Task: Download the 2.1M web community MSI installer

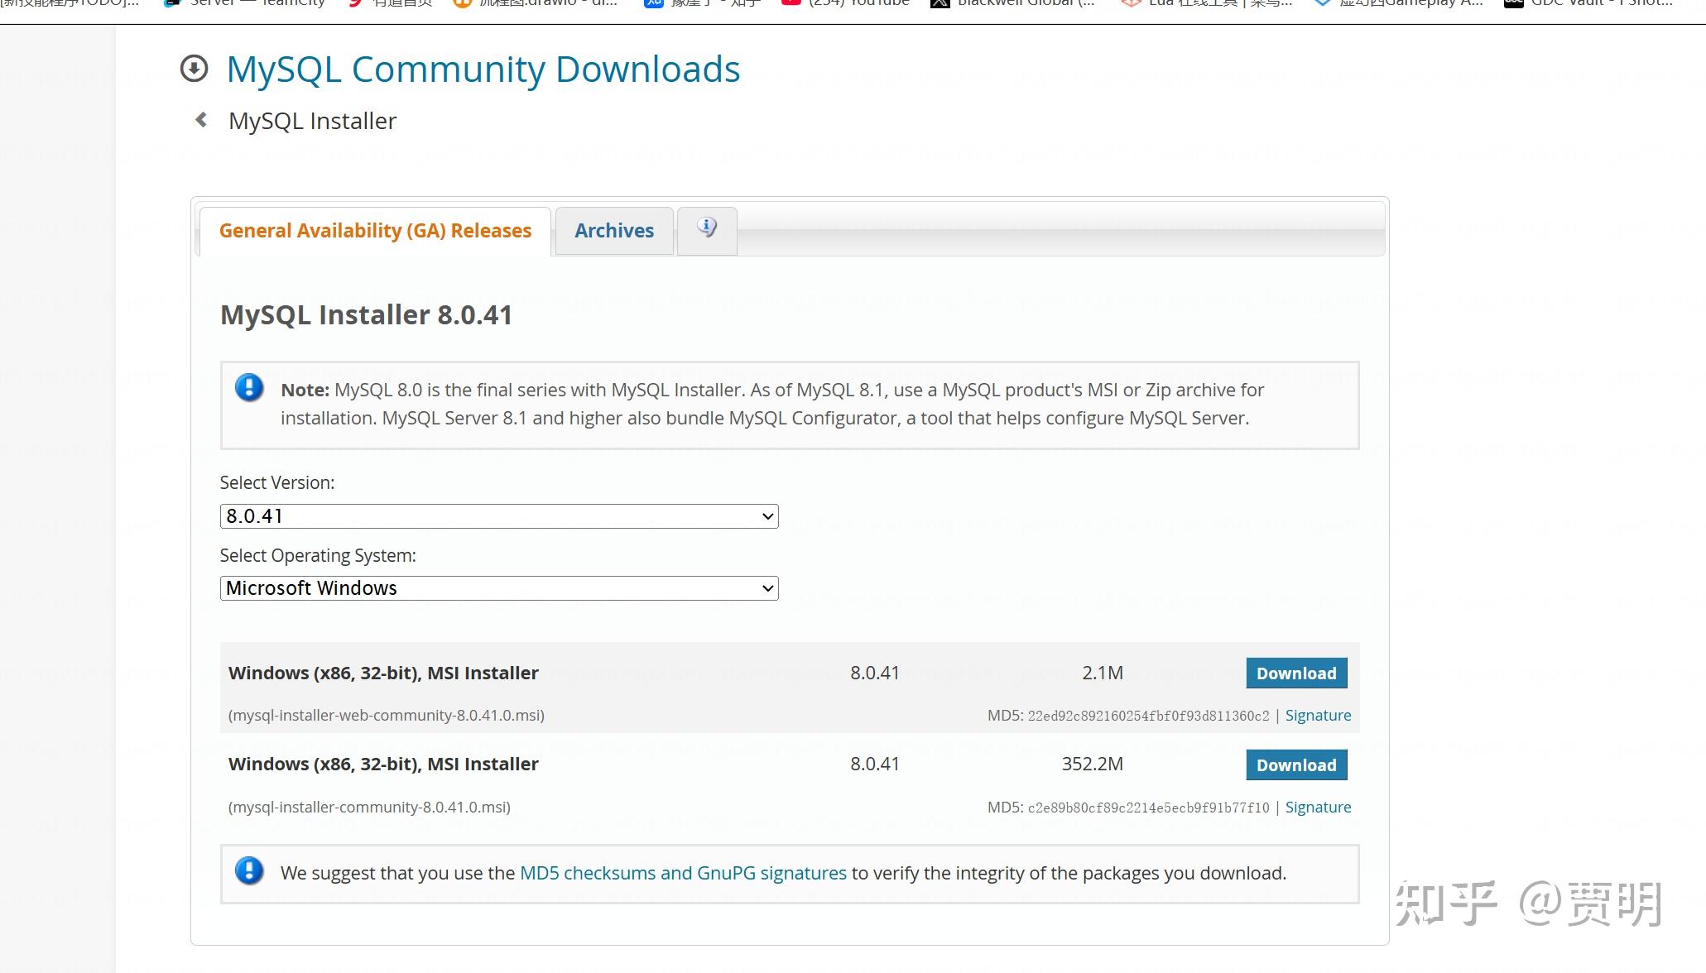Action: (1296, 673)
